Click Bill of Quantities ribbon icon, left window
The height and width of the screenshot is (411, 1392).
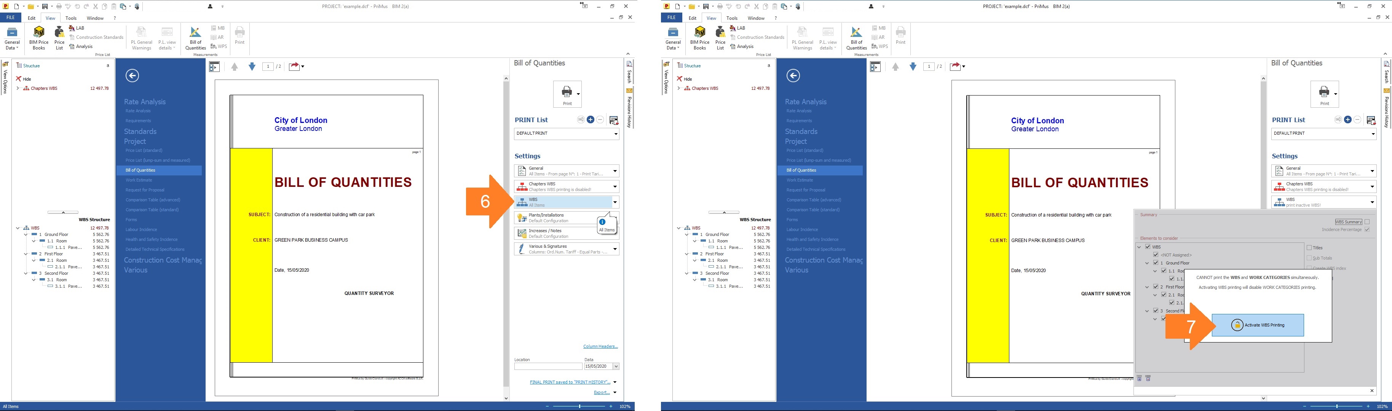tap(196, 38)
